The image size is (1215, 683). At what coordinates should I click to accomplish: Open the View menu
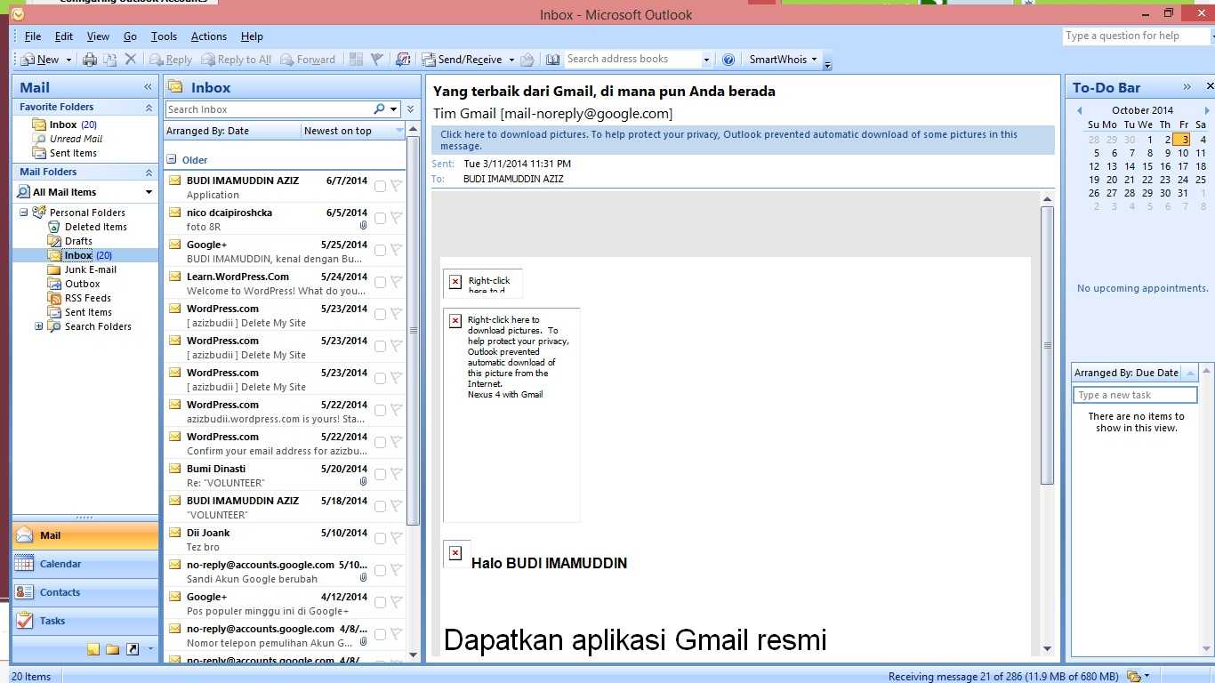click(98, 36)
